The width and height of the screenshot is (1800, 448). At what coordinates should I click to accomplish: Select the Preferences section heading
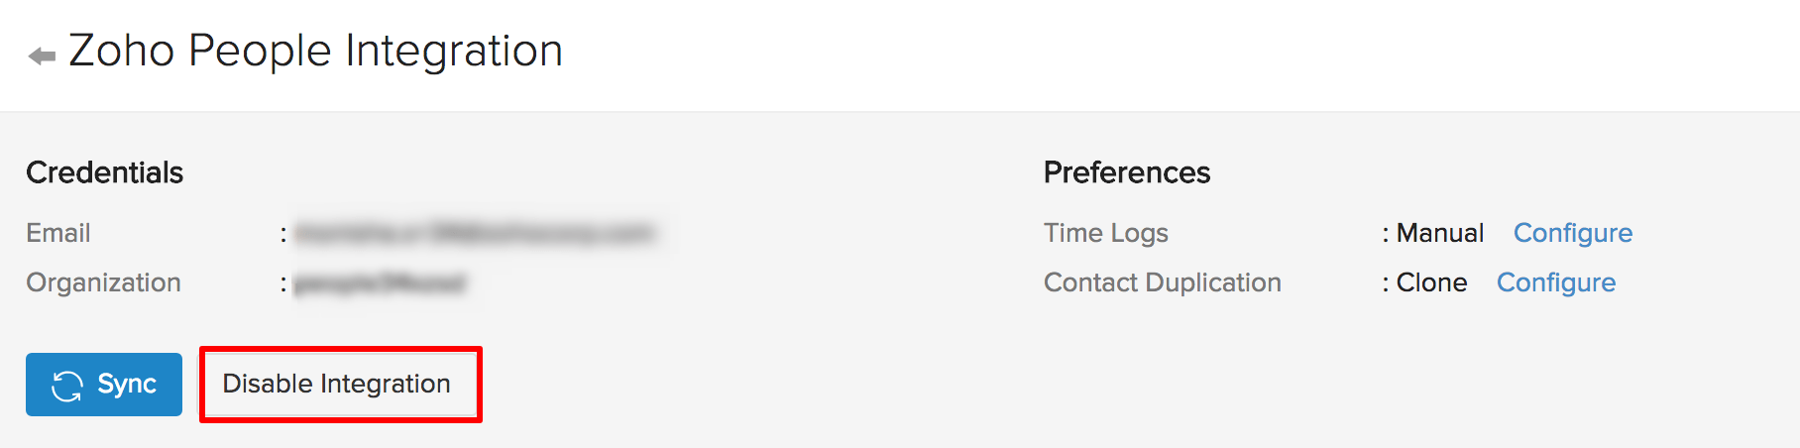(x=1126, y=172)
